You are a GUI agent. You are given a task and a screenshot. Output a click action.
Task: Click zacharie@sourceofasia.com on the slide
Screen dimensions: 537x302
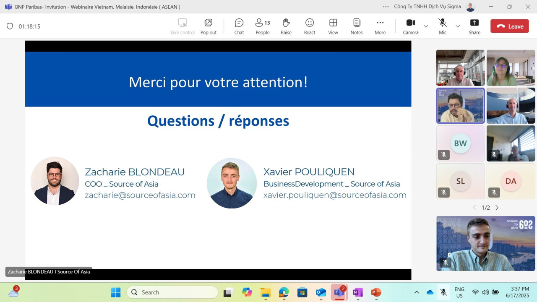coord(140,195)
